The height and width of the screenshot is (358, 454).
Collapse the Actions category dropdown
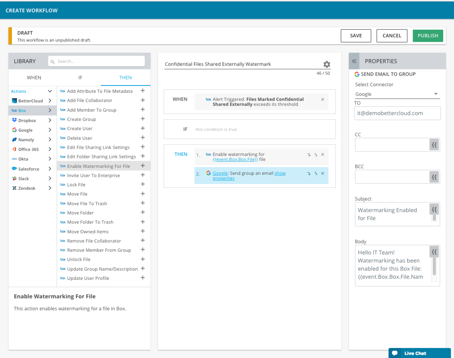coord(50,91)
